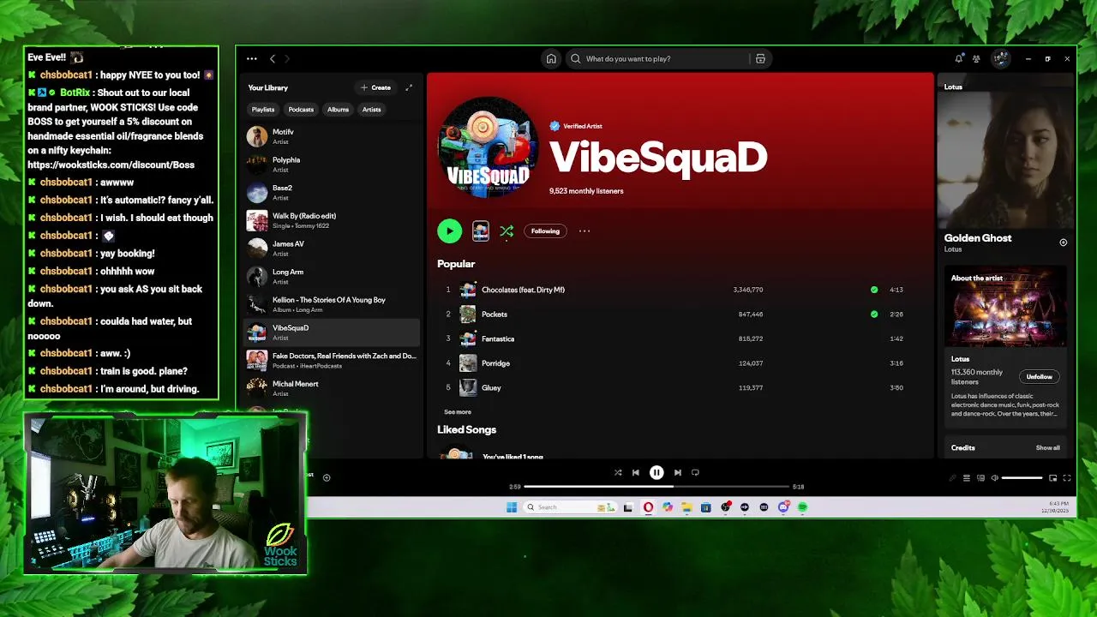Screen dimensions: 1097x617
Task: Filter library by Playlists
Action: (263, 110)
